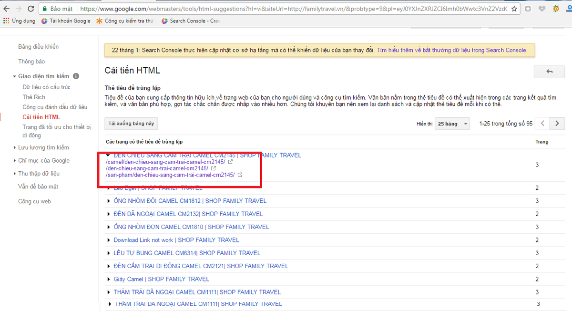
Task: Open the 25 hàng rows dropdown
Action: 452,124
